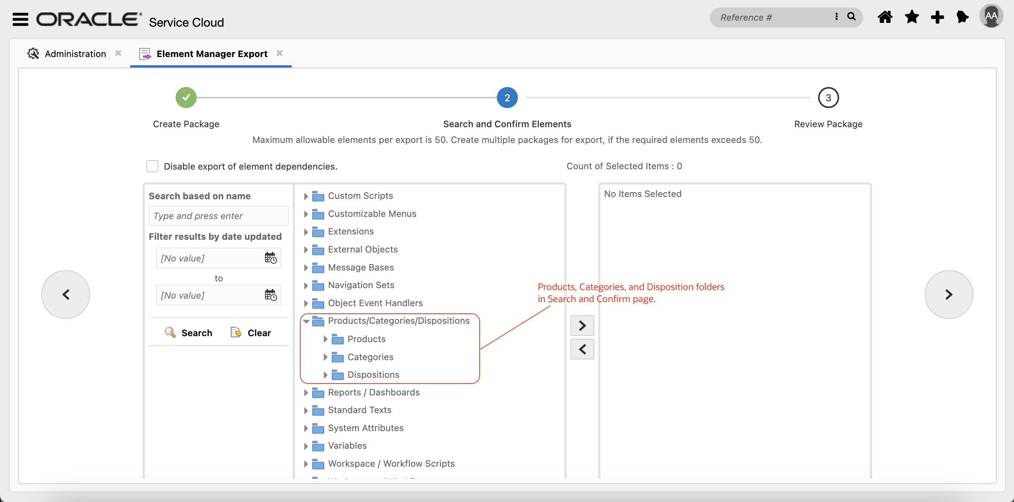Expand the Custom Scripts folder
This screenshot has height=502, width=1014.
(x=306, y=196)
